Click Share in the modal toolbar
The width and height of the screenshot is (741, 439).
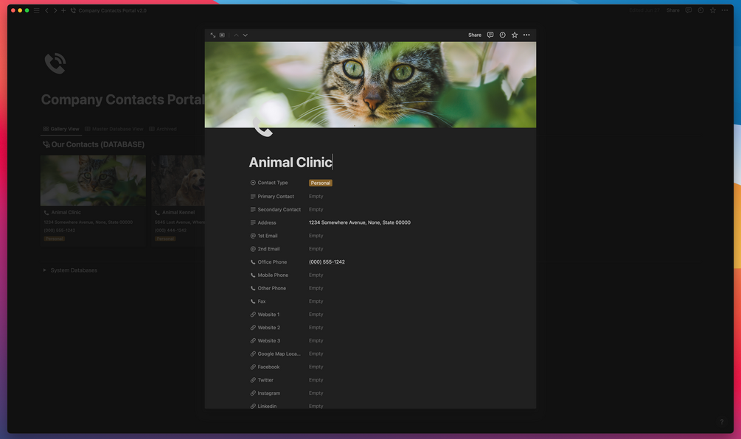[475, 35]
